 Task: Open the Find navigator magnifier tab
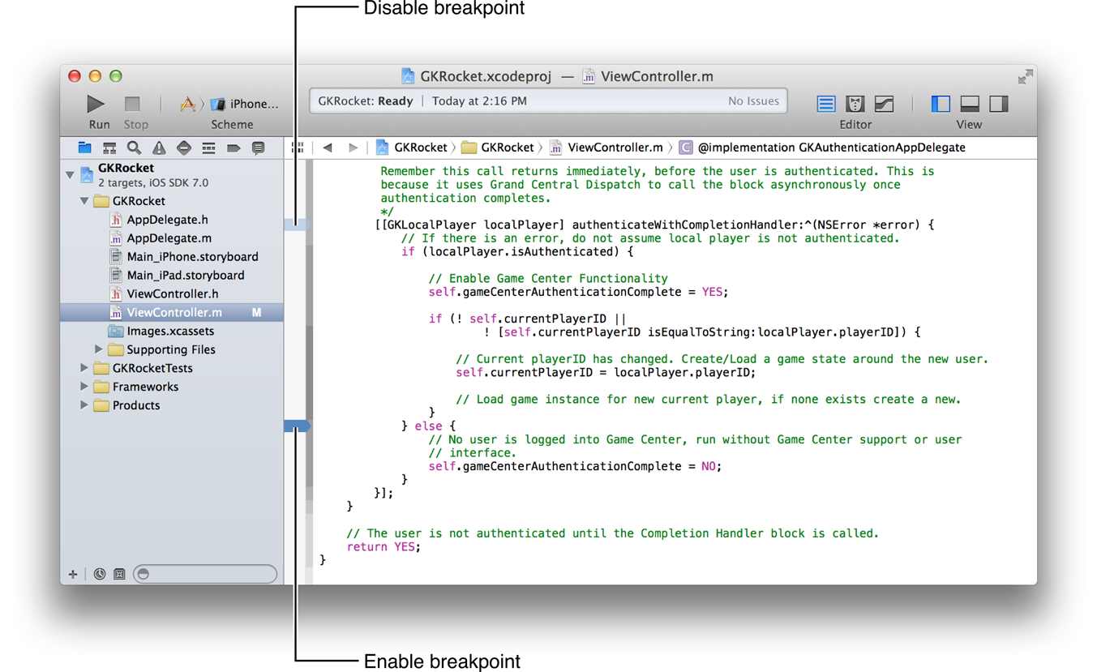(134, 148)
